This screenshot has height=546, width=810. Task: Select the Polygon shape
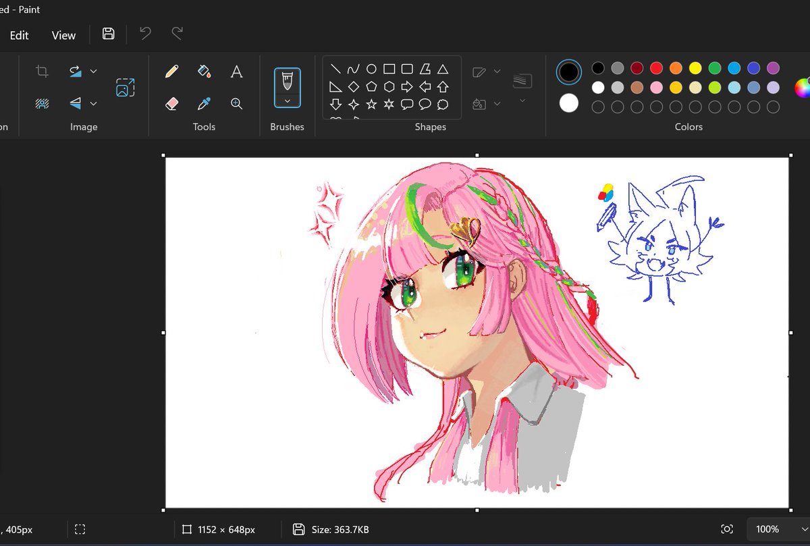pyautogui.click(x=425, y=69)
